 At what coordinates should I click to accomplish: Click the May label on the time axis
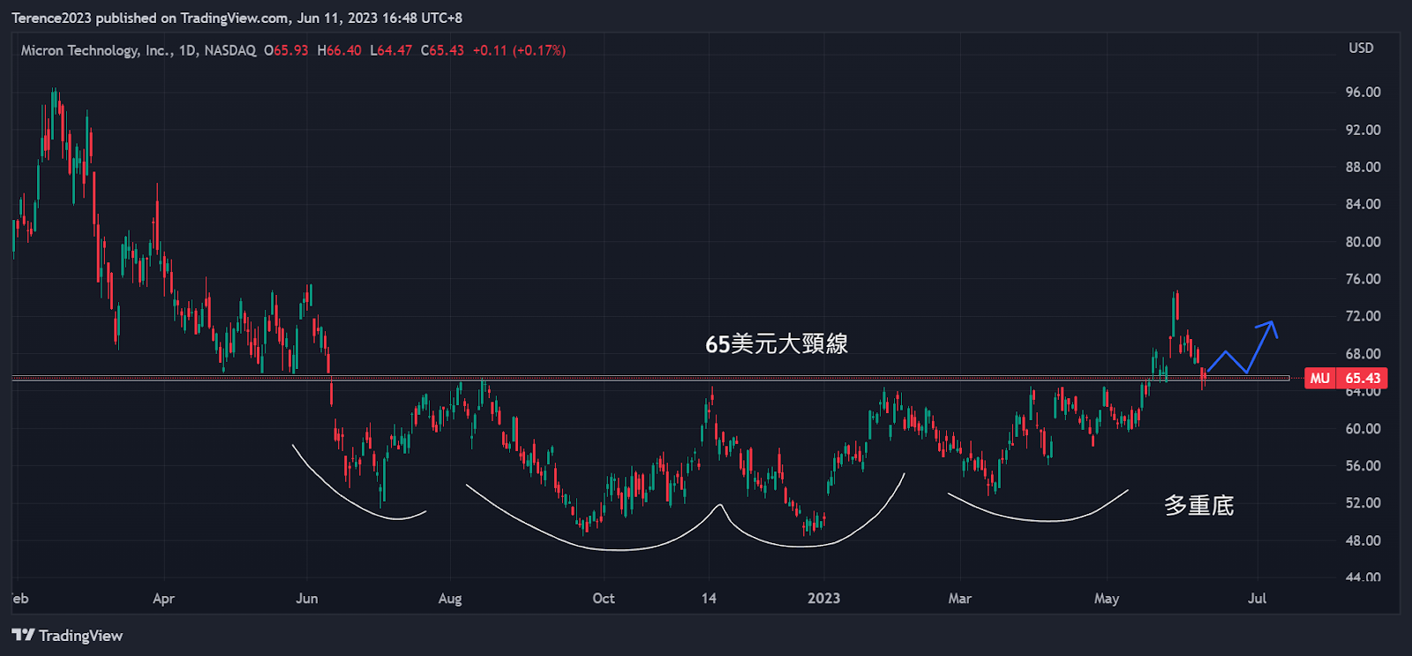tap(1107, 599)
